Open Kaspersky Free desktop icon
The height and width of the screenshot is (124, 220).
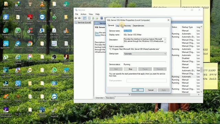[6, 33]
